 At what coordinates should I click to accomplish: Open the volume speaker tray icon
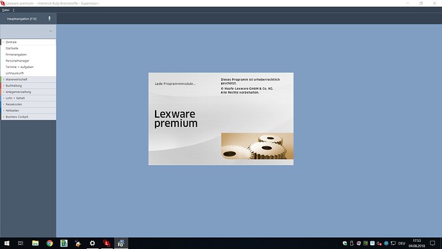[x=379, y=243]
